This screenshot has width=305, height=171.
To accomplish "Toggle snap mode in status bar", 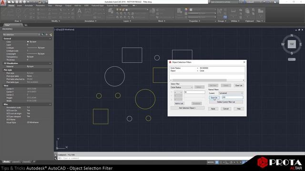I will tap(221, 162).
